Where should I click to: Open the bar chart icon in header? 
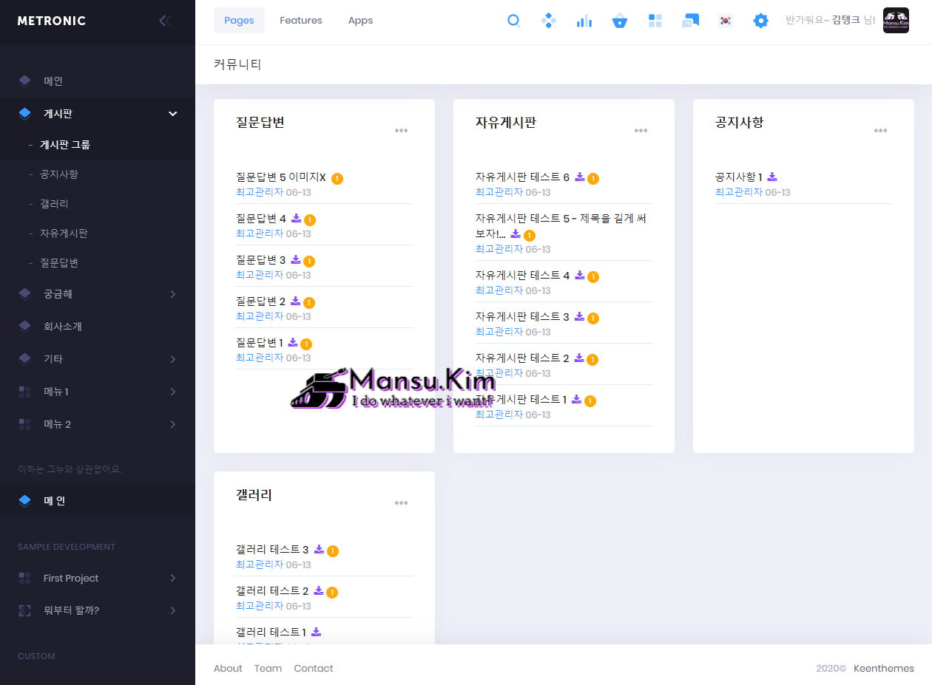point(584,21)
